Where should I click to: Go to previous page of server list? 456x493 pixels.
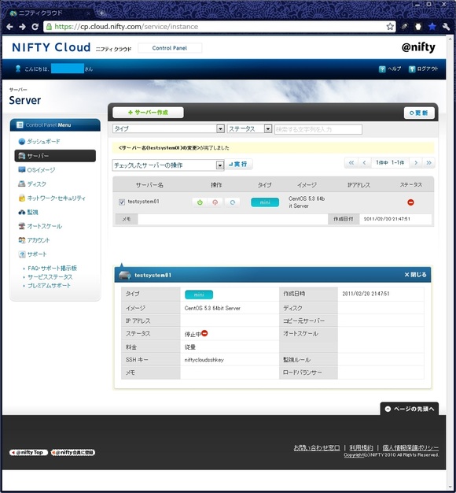click(x=364, y=162)
